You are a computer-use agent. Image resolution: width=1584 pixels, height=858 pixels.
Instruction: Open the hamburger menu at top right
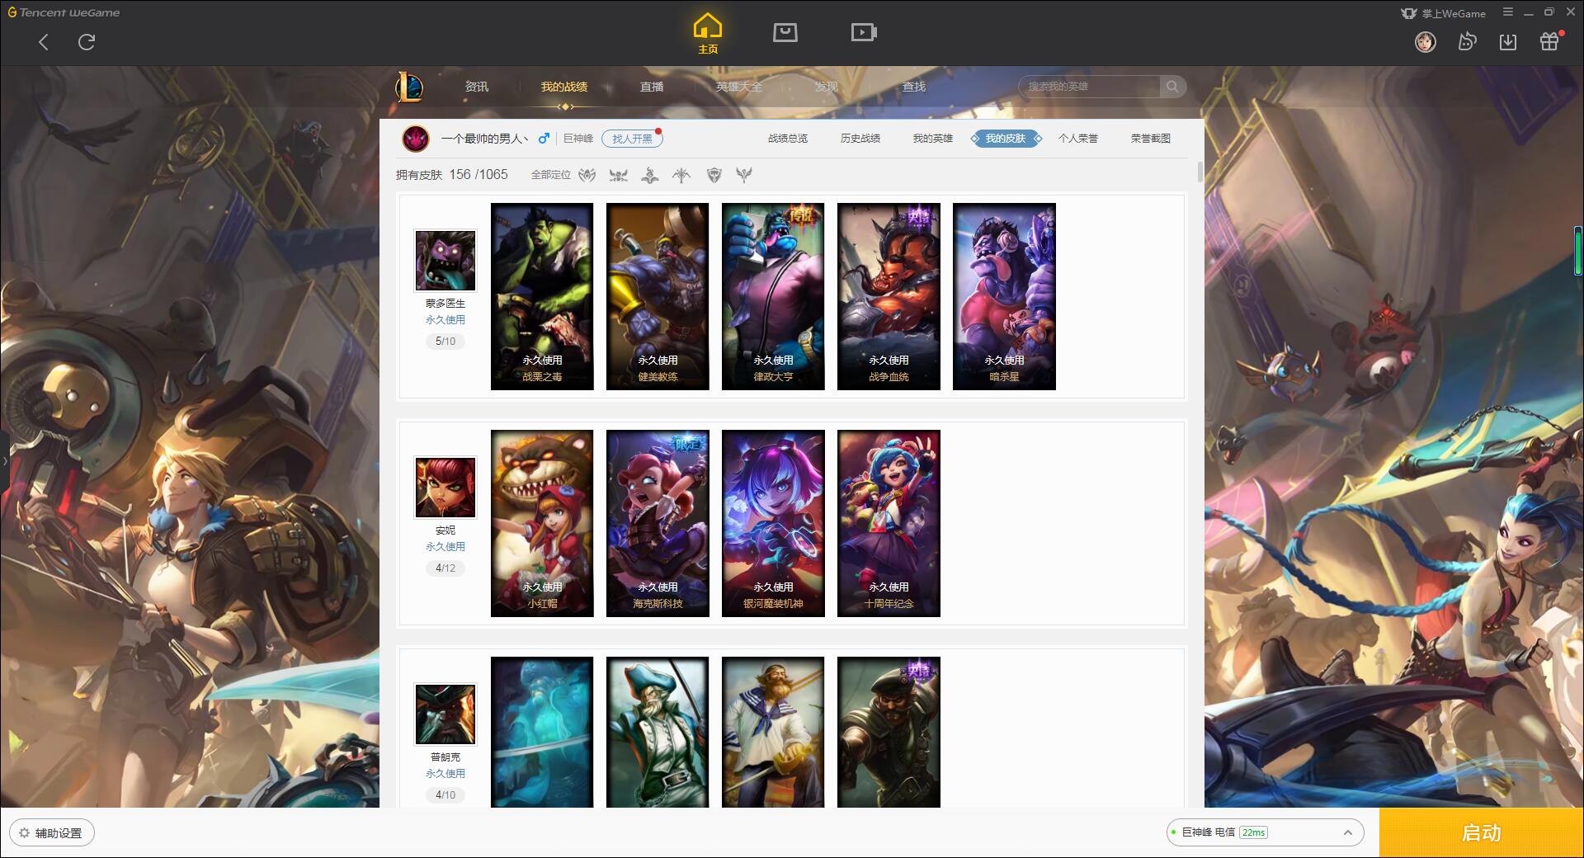[1508, 12]
